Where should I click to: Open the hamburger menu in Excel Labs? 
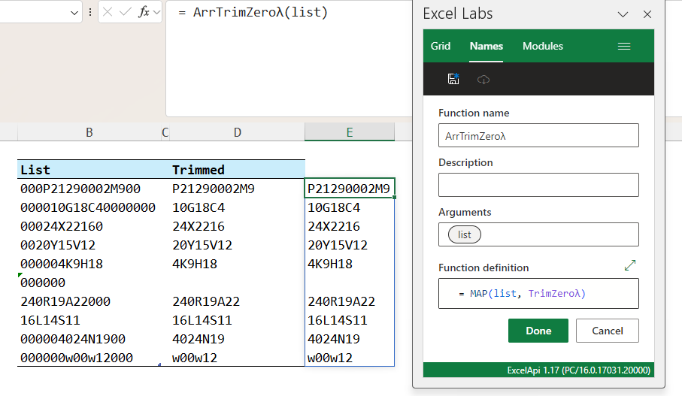(624, 46)
